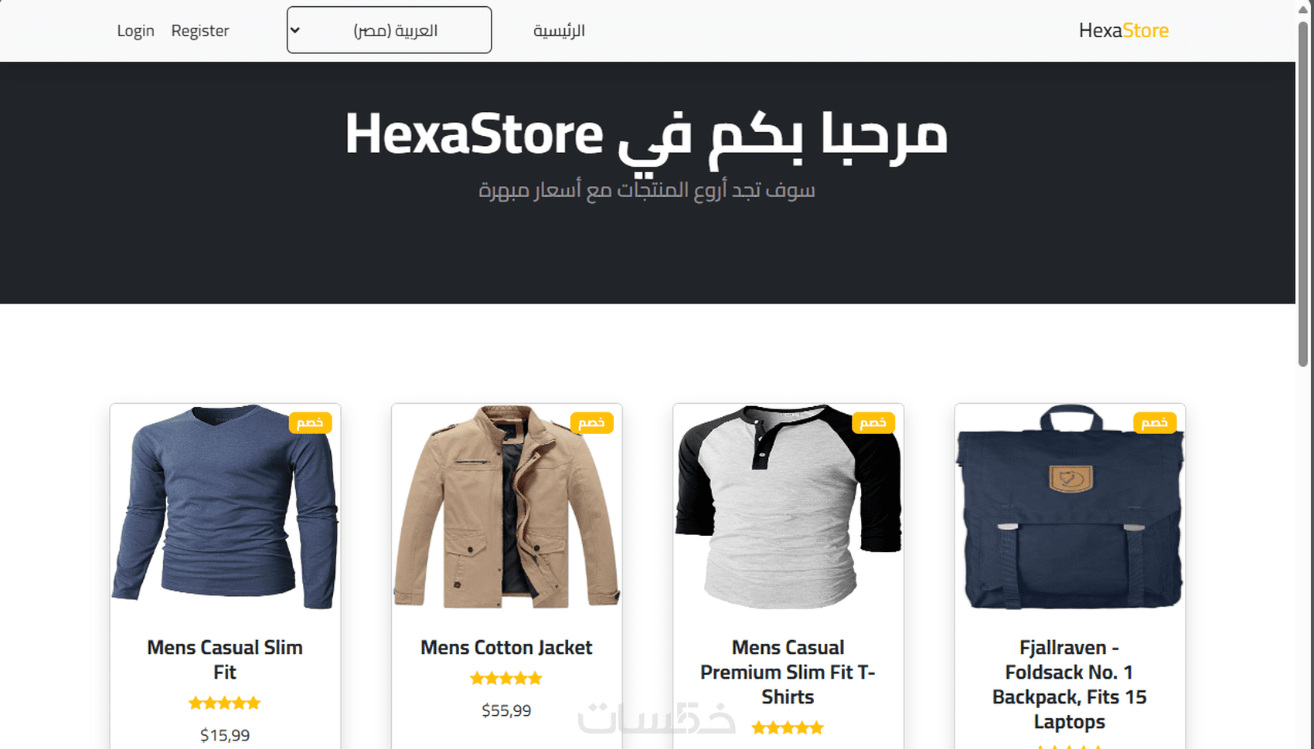This screenshot has height=749, width=1314.
Task: Click the $55,99 price on the jacket
Action: pyautogui.click(x=506, y=710)
